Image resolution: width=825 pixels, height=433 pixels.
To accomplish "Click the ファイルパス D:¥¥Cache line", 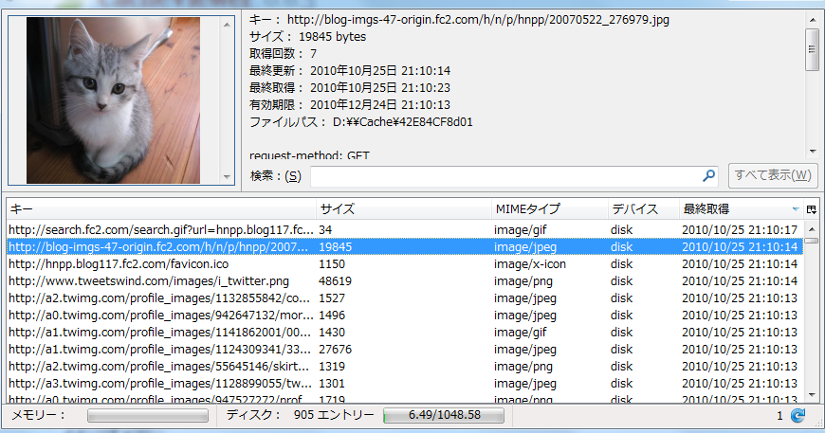I will 361,122.
